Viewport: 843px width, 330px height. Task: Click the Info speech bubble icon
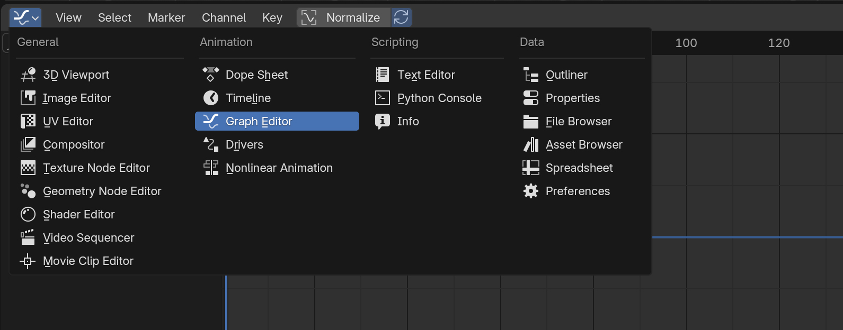coord(383,121)
